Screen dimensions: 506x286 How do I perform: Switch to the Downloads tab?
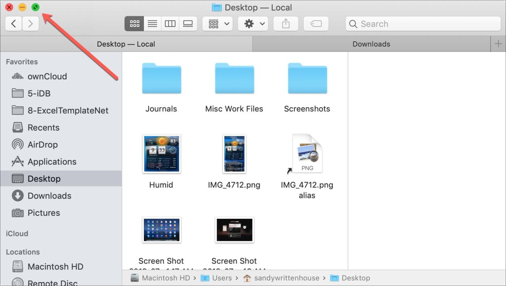coord(371,44)
